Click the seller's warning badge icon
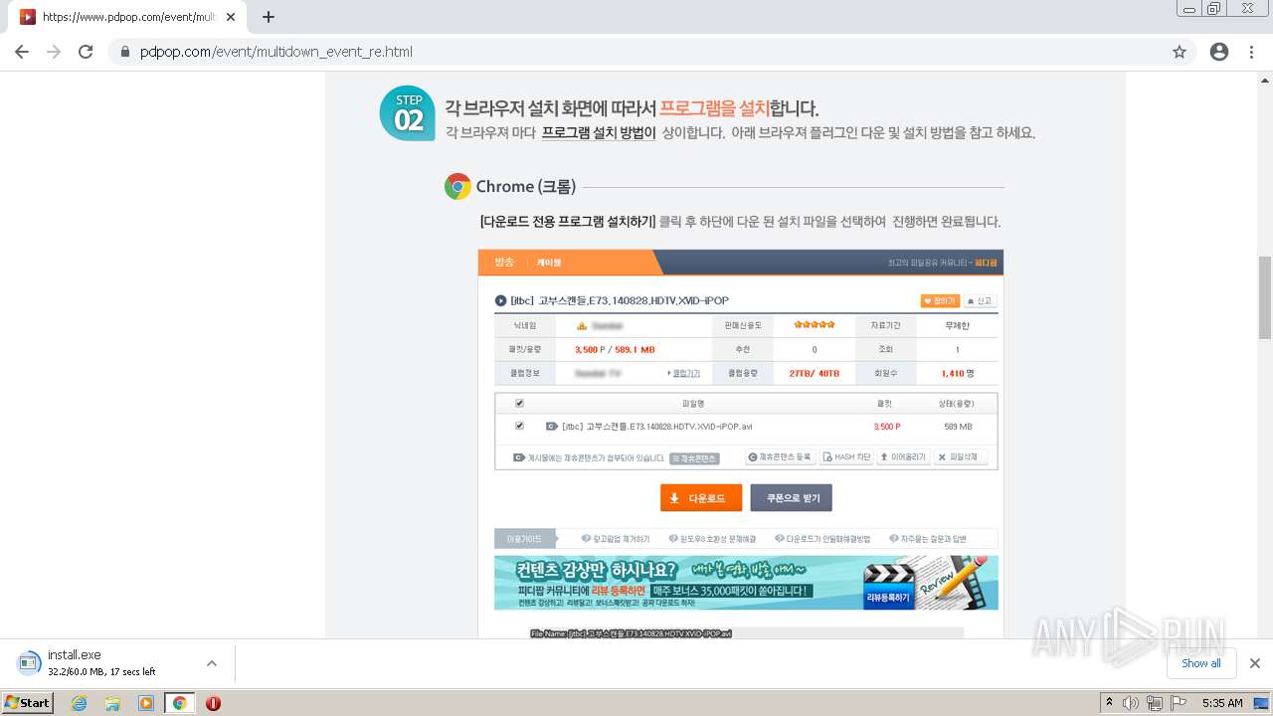This screenshot has height=716, width=1273. pyautogui.click(x=581, y=325)
